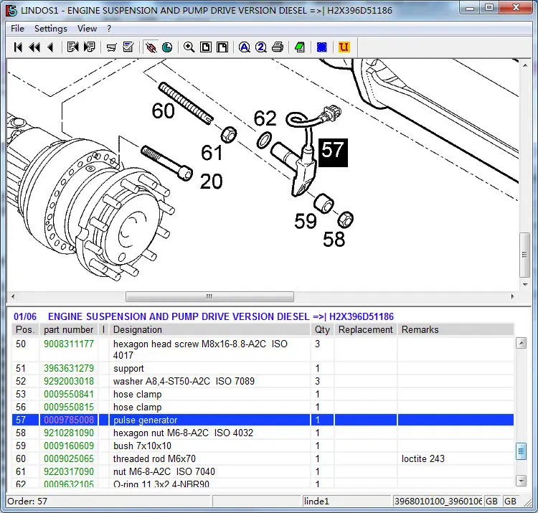Click the diagram's horizontal scrollbar thumb
This screenshot has height=513, width=538.
tap(209, 296)
